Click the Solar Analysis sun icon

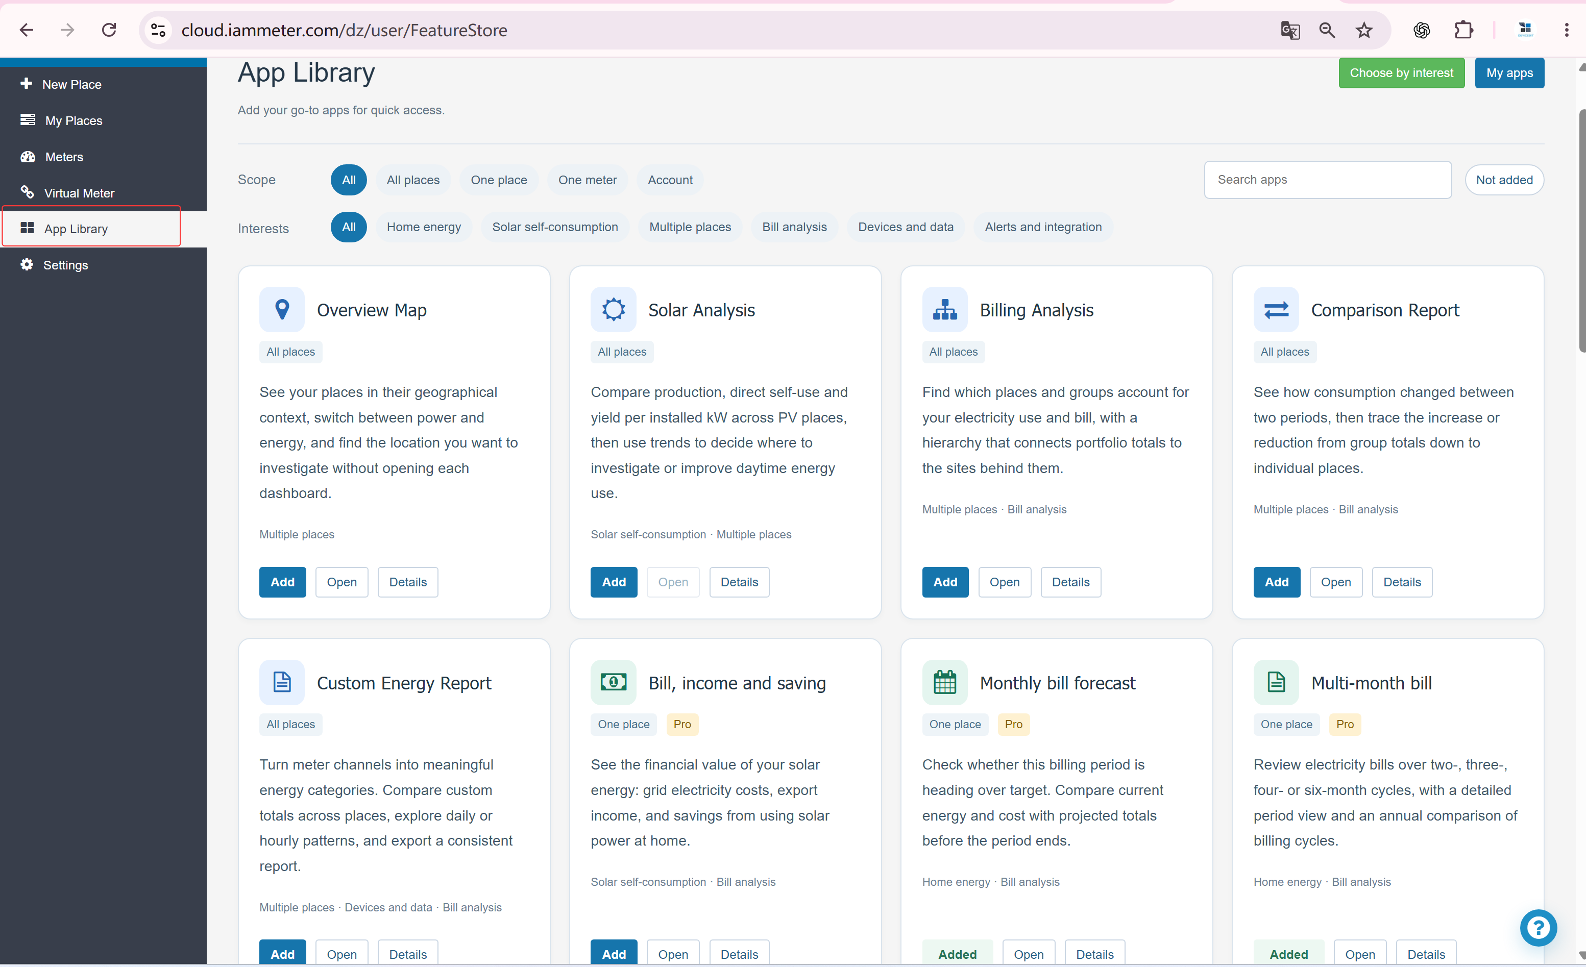click(614, 309)
